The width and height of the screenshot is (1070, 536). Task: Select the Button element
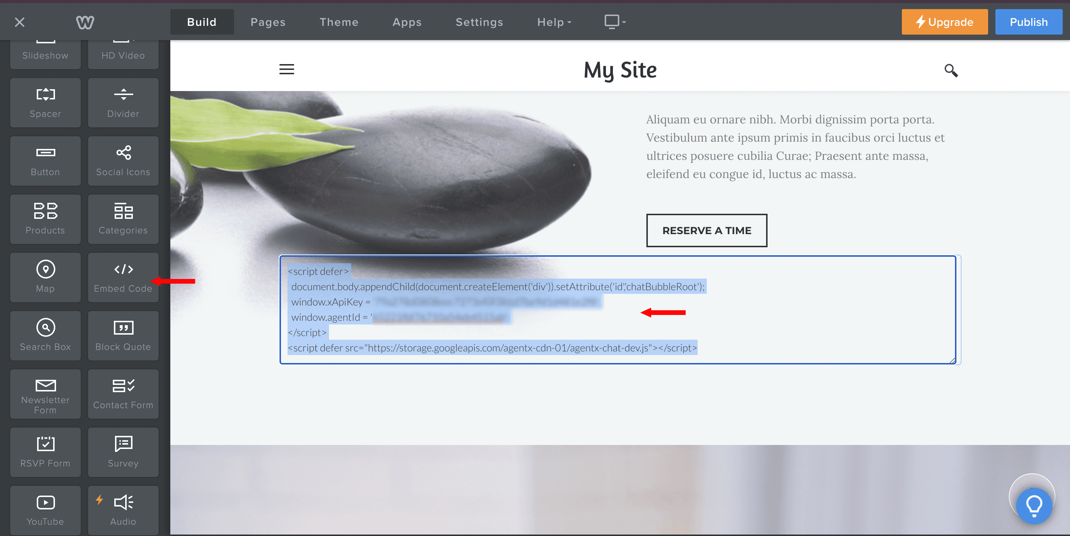(x=45, y=161)
